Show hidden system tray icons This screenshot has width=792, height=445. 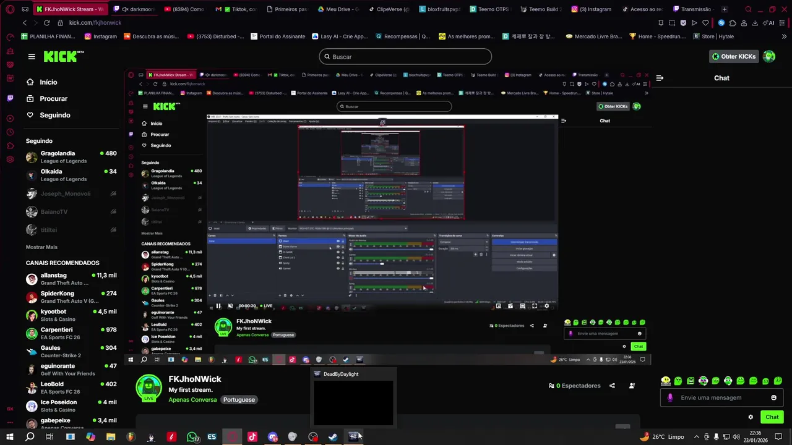coord(697,437)
